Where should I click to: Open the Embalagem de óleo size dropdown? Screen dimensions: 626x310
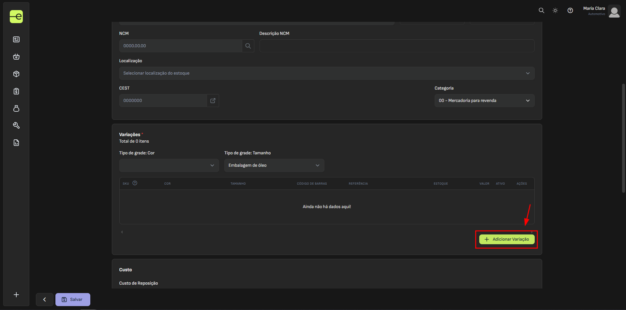(x=274, y=165)
